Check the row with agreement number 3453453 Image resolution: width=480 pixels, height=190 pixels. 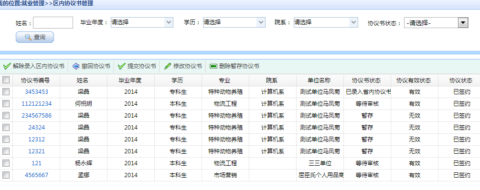click(6, 92)
